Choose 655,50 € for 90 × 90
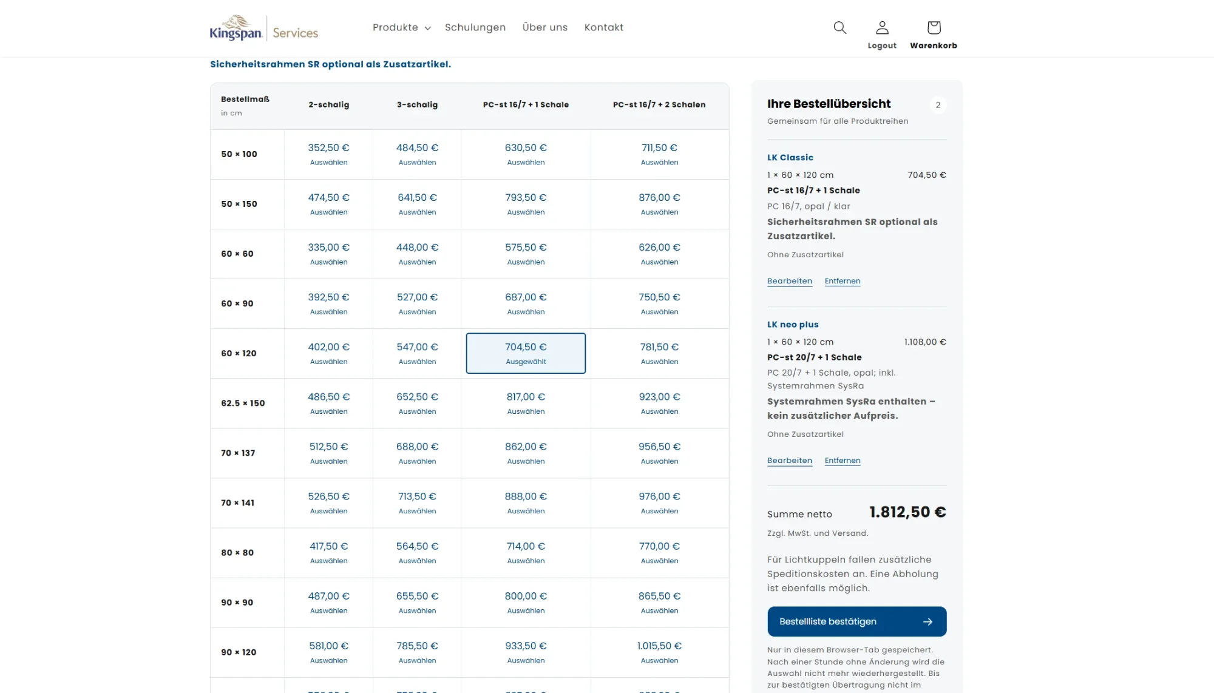1214x693 pixels. coord(417,602)
